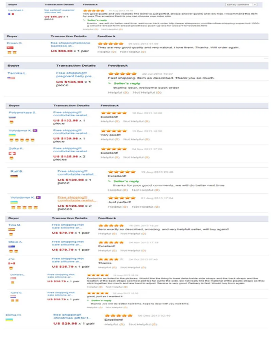The width and height of the screenshot is (272, 340).
Task: Click the dropdown arrow beside Sort by comment
Action: click(x=255, y=4)
